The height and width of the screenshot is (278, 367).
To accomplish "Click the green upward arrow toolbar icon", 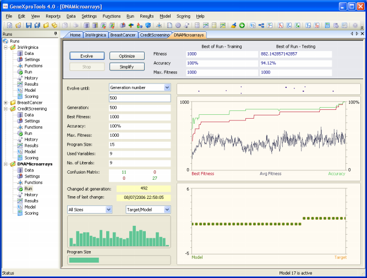I will click(131, 25).
